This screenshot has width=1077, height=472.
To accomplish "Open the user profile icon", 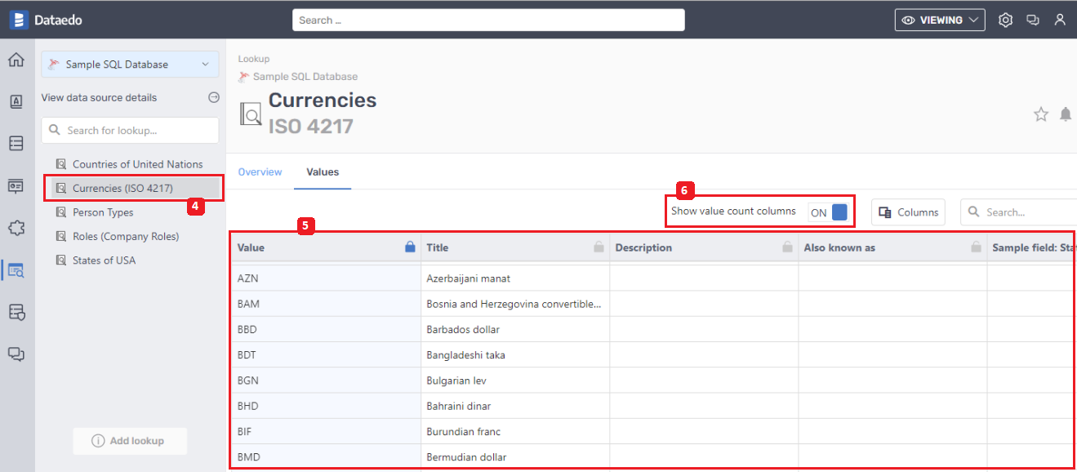I will click(x=1059, y=20).
